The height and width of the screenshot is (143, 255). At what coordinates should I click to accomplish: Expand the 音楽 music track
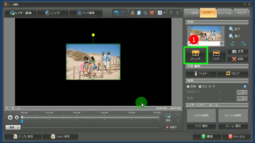click(13, 127)
